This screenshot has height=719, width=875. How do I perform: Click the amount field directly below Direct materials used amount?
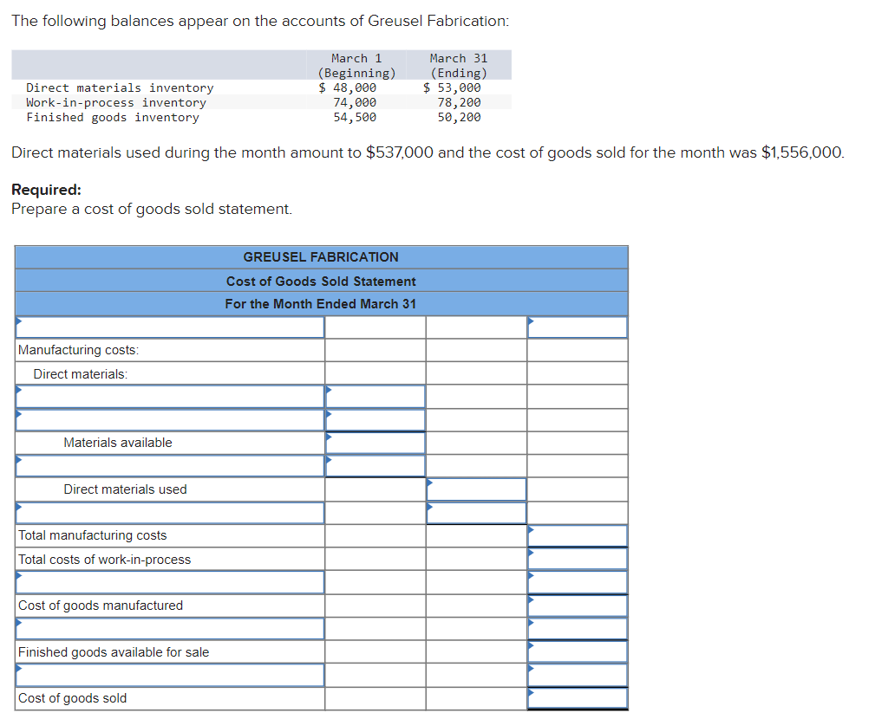click(476, 513)
